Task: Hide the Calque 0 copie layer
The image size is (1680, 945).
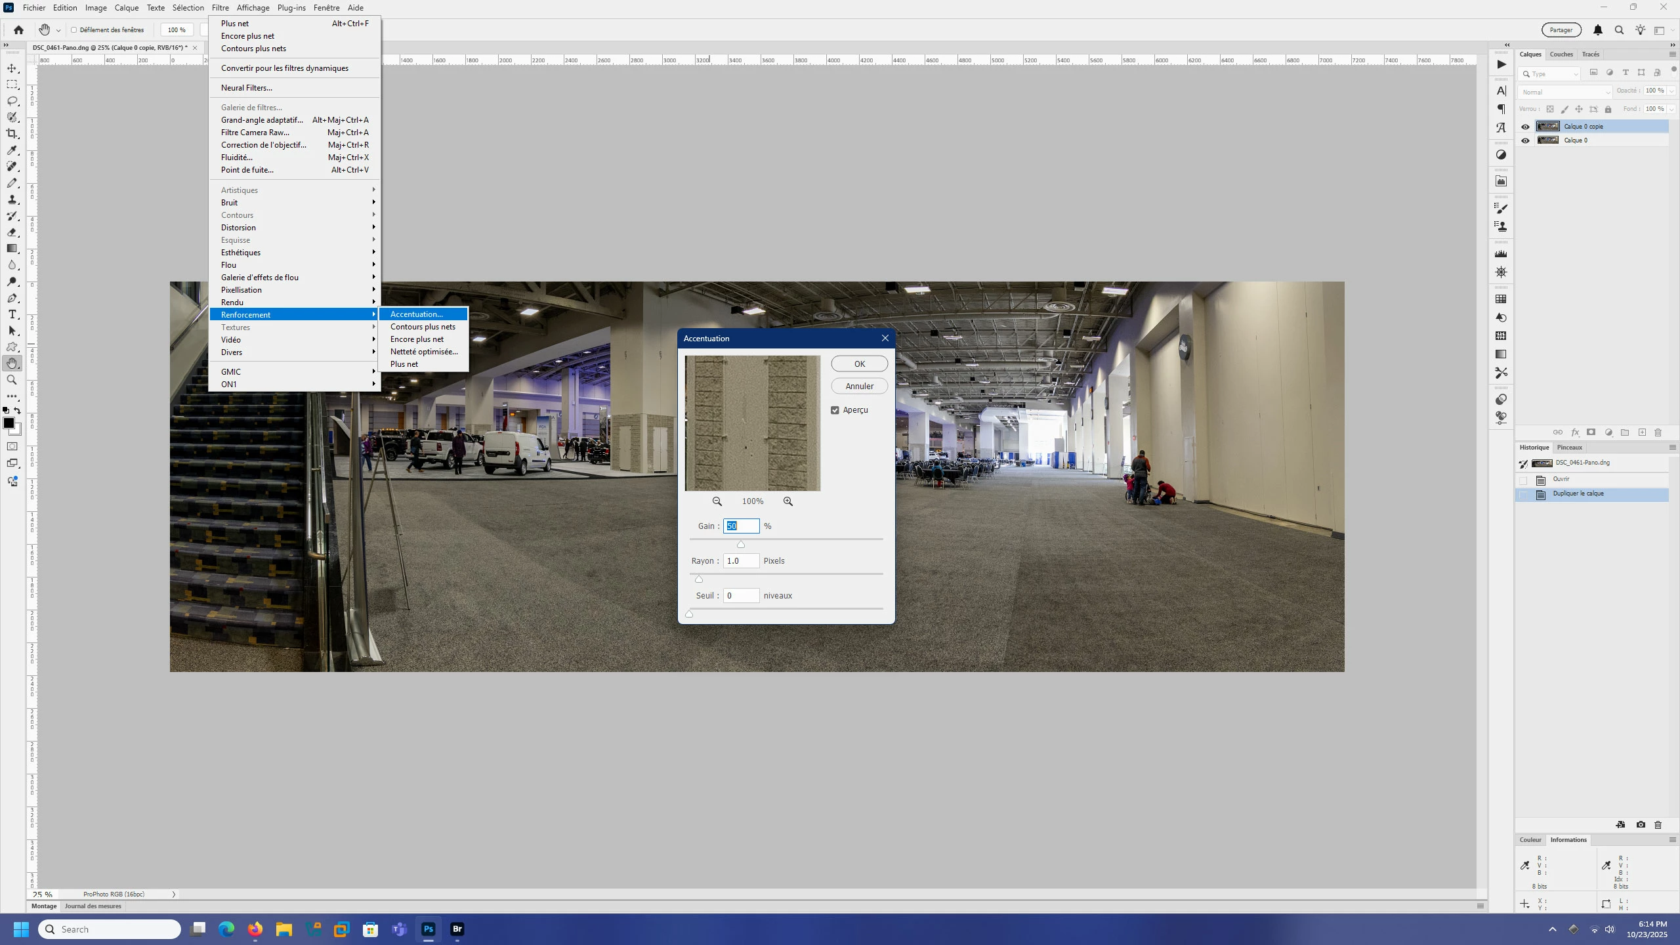Action: tap(1525, 127)
